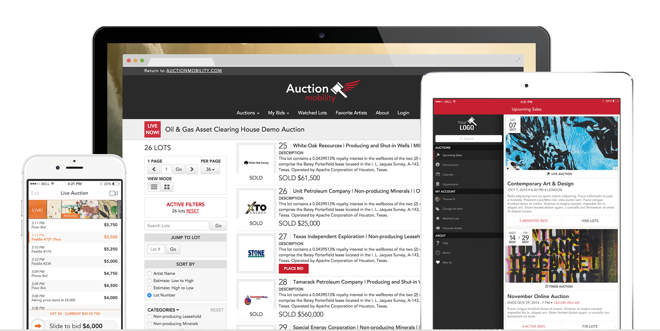This screenshot has width=660, height=331.
Task: Expand the Auctions navigation menu
Action: [x=248, y=113]
